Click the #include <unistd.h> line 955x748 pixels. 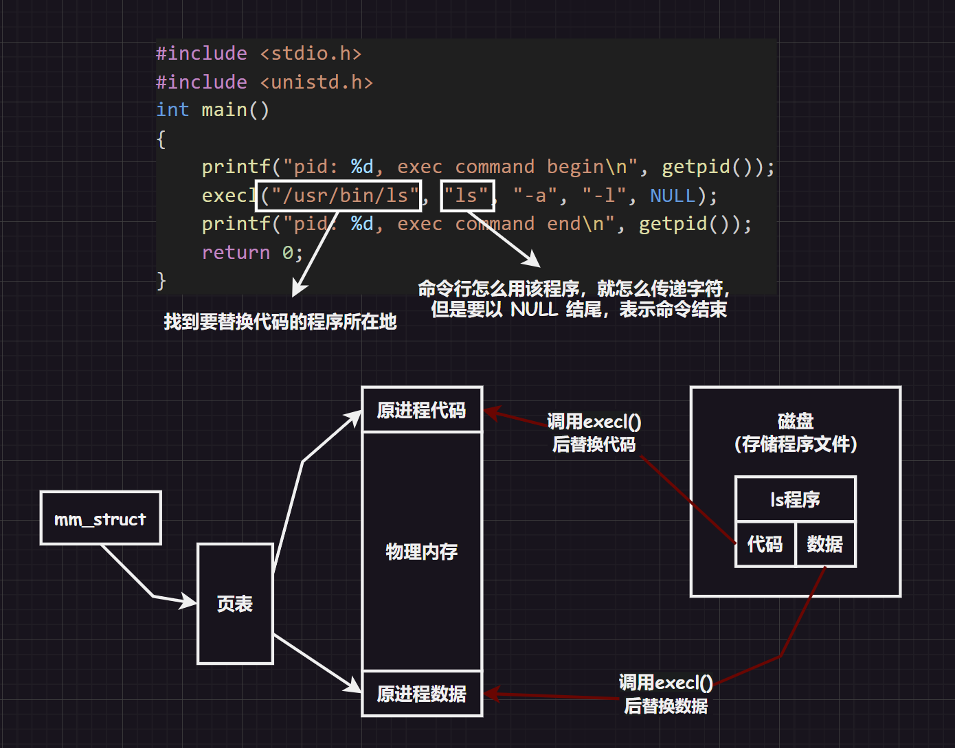pos(264,82)
